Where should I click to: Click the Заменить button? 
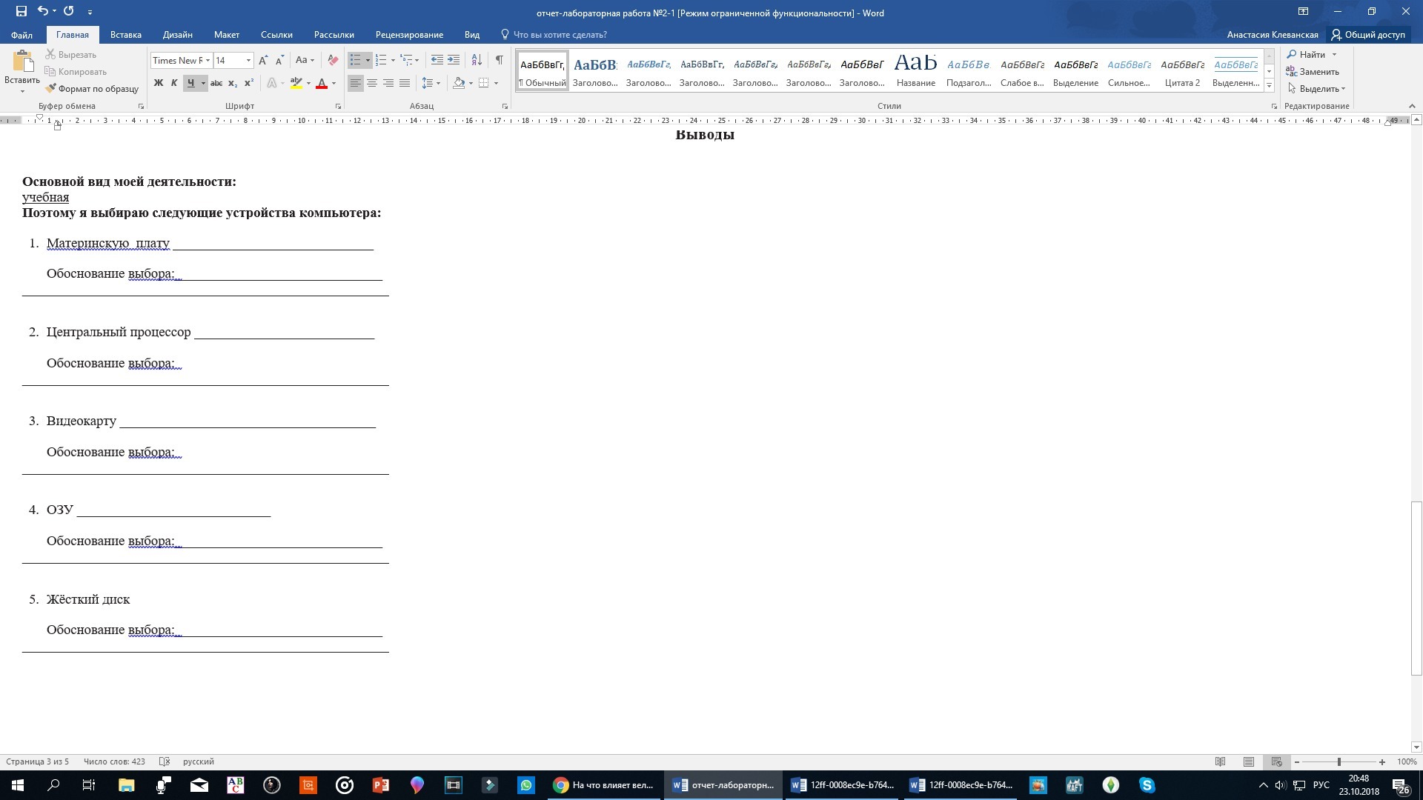tap(1313, 72)
